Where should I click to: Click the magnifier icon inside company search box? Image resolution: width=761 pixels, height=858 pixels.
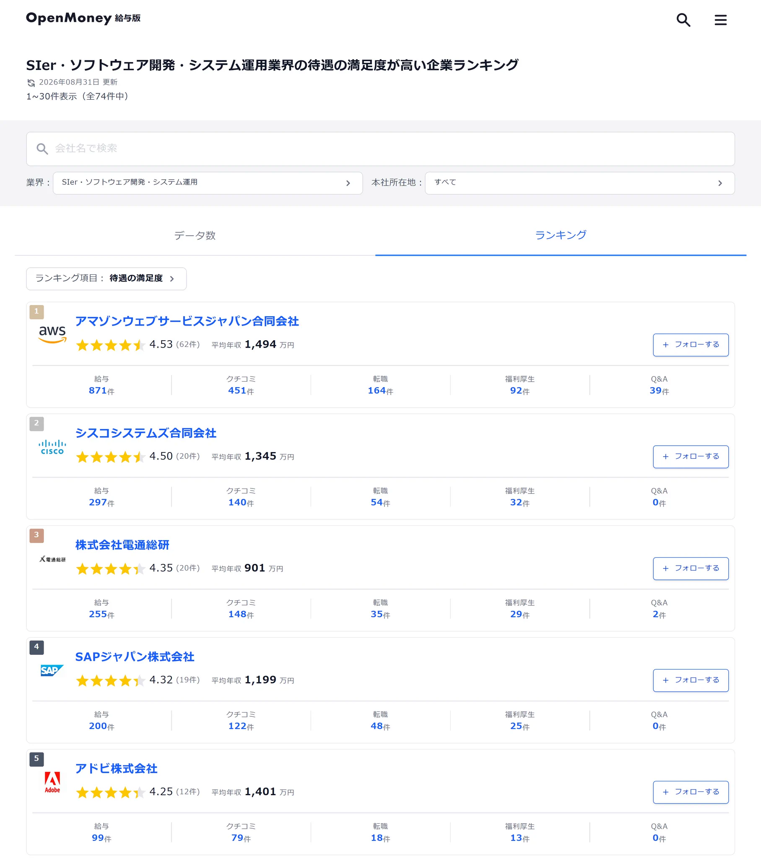[42, 149]
